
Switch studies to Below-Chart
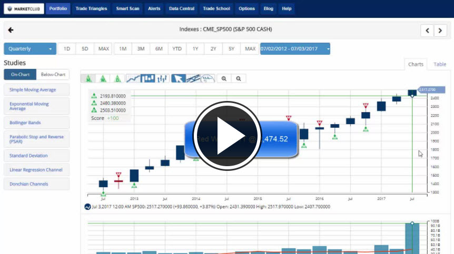(x=53, y=75)
